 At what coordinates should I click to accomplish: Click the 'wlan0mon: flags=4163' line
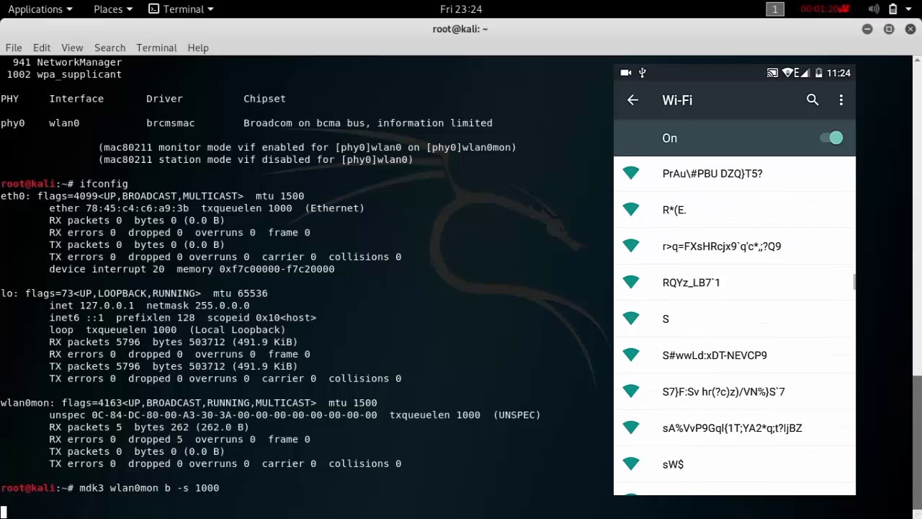(189, 403)
